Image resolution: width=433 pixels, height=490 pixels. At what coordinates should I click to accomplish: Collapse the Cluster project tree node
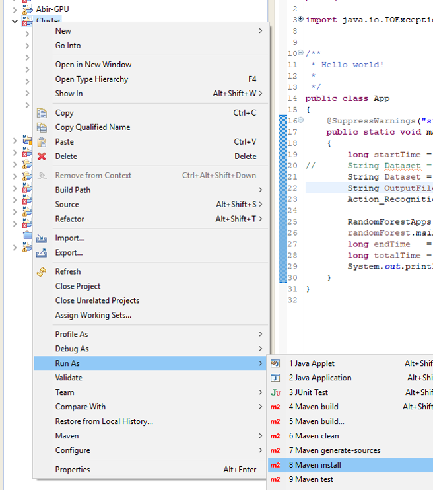pos(15,21)
